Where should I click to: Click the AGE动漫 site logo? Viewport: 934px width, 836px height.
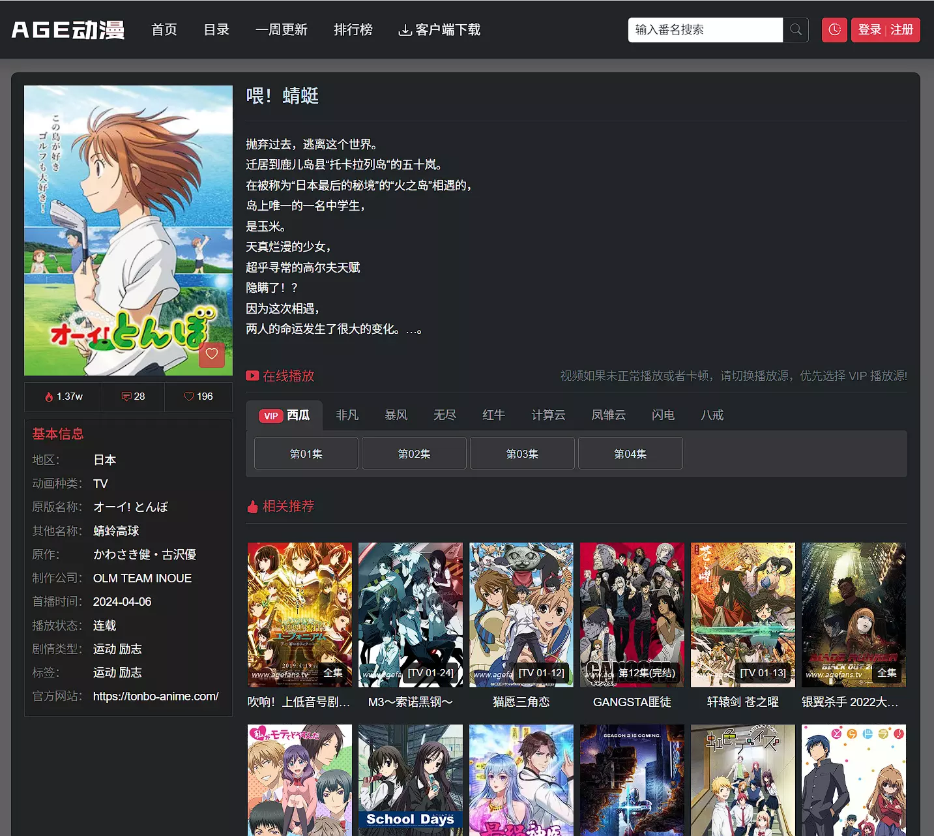click(68, 30)
